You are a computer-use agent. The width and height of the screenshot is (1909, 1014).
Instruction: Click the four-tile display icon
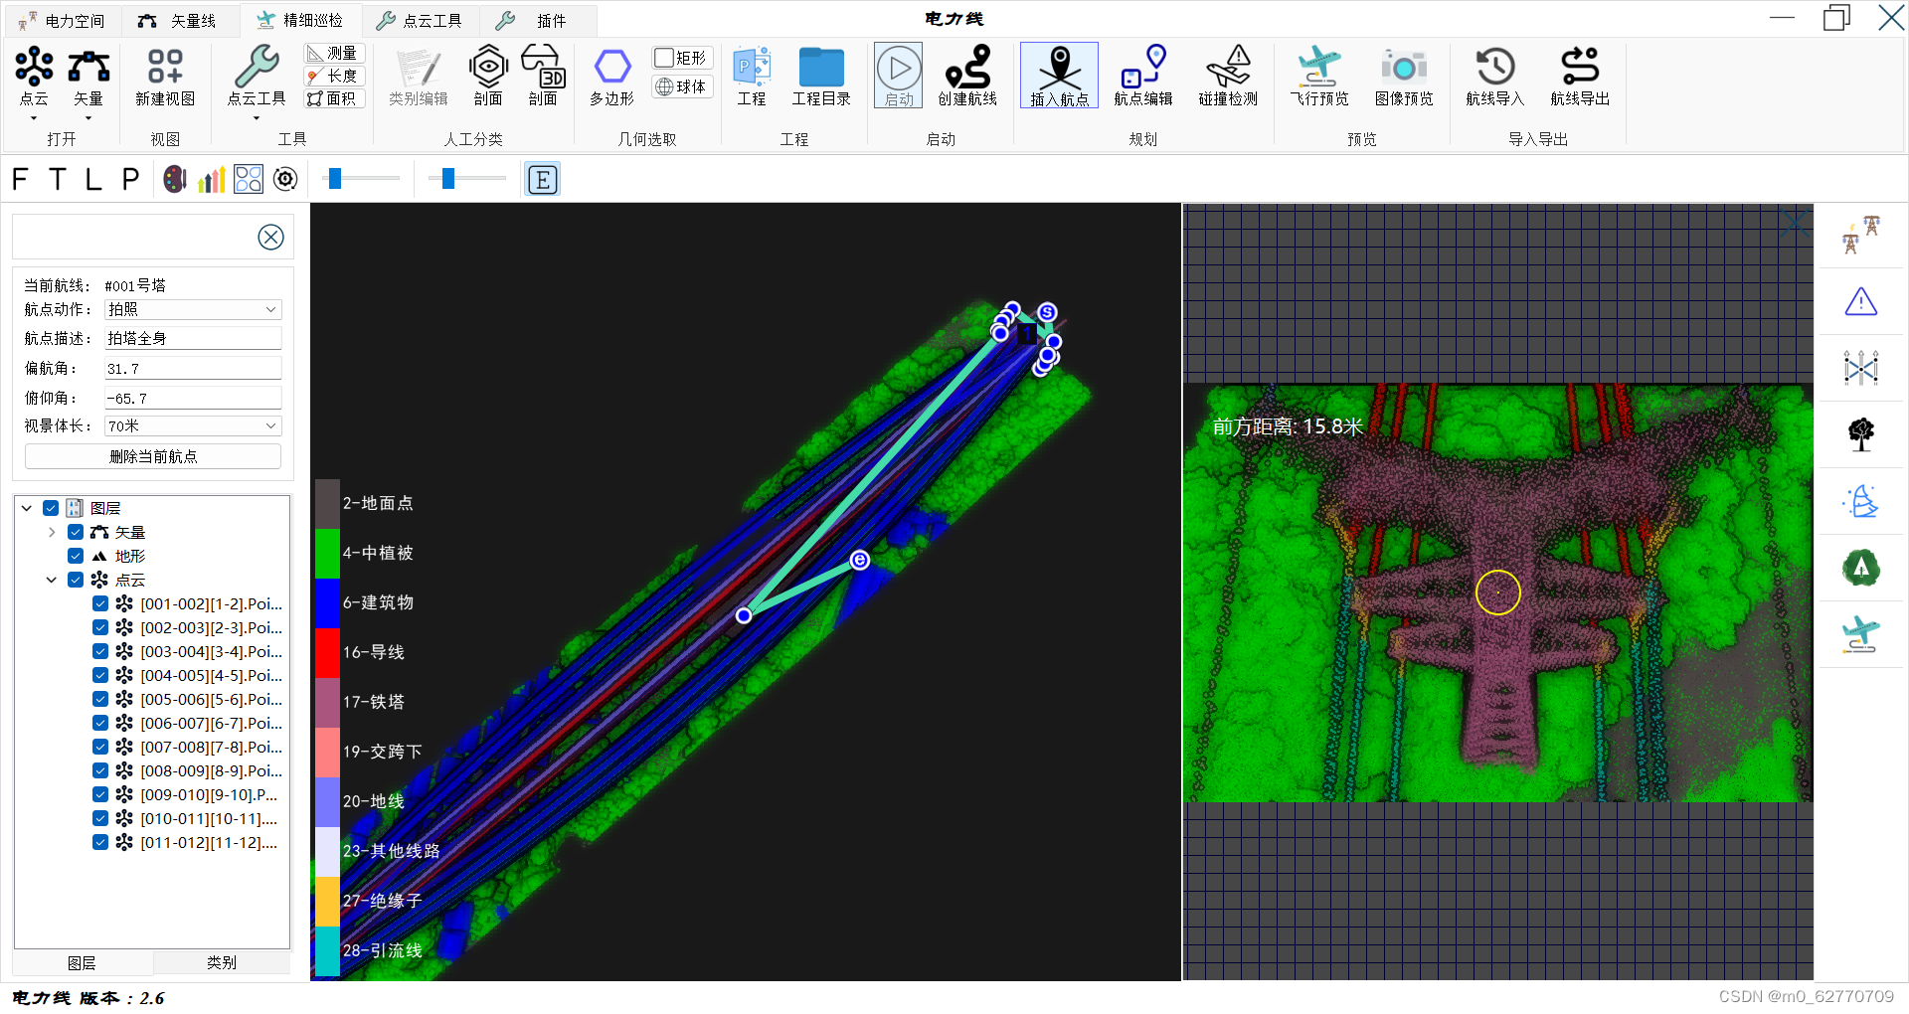pos(249,179)
